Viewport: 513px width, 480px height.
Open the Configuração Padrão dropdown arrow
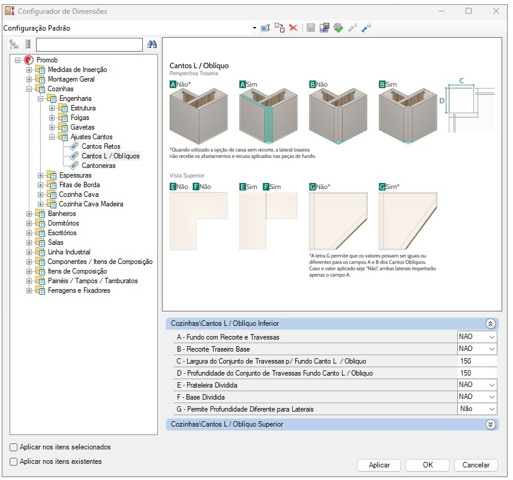254,28
